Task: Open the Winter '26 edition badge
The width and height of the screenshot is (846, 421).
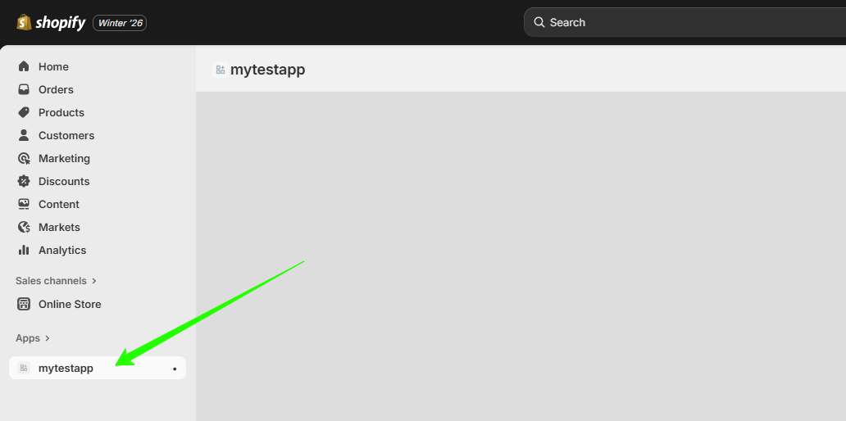Action: [120, 23]
